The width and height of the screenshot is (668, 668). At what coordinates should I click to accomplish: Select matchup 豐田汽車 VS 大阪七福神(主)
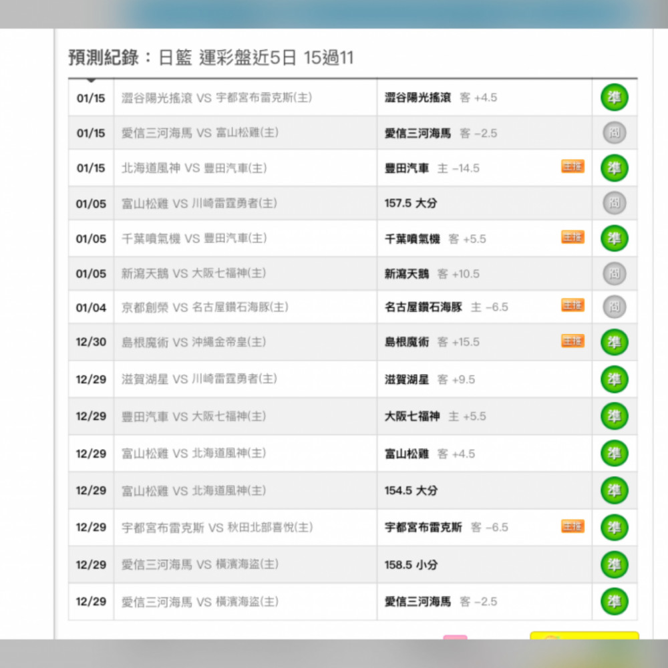[194, 416]
